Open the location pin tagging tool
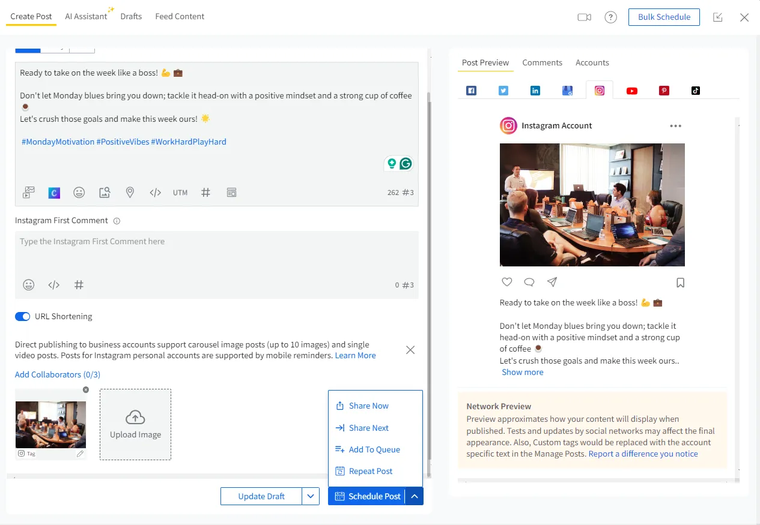This screenshot has width=760, height=525. tap(130, 193)
